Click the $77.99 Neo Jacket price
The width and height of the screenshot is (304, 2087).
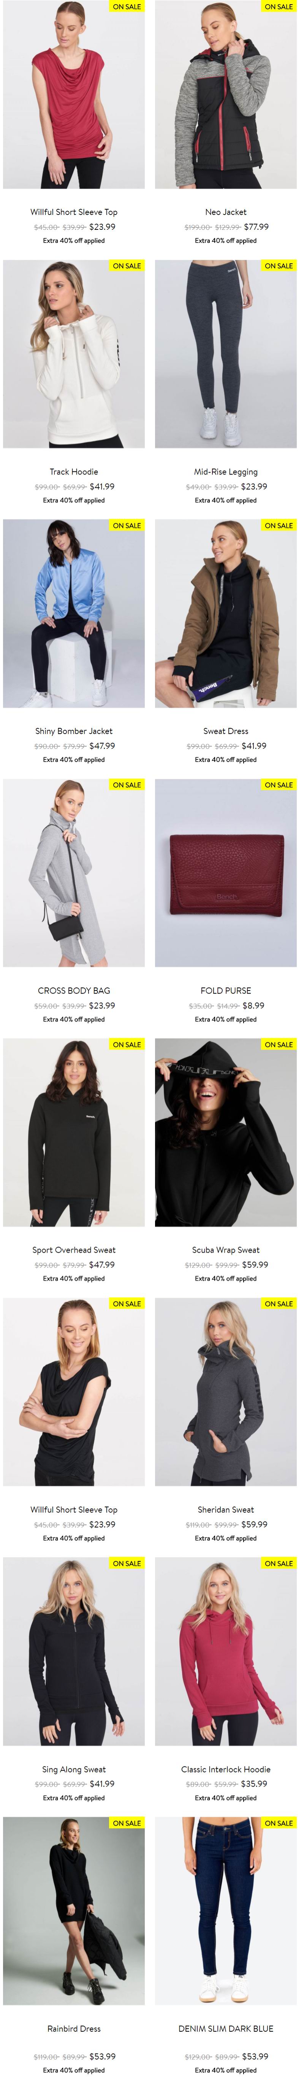pos(256,227)
